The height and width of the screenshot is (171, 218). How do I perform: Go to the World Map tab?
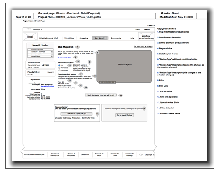(69, 38)
